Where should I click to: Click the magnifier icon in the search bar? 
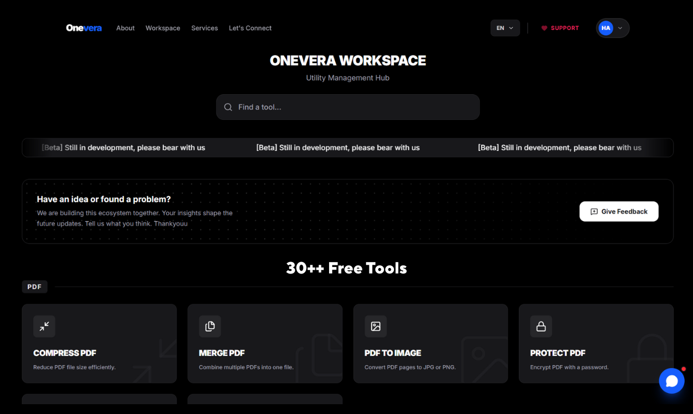(x=228, y=107)
